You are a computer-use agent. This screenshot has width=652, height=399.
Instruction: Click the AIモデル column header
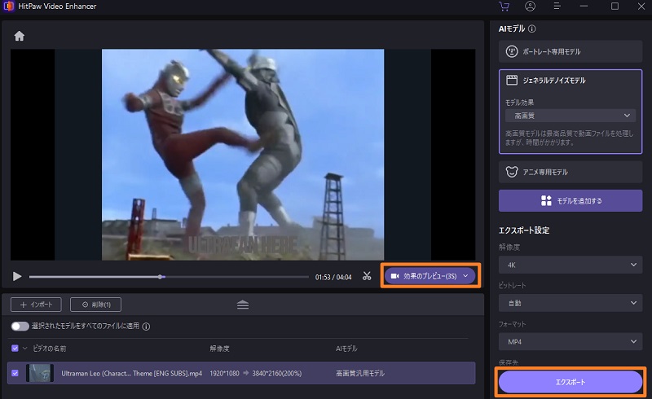(x=346, y=349)
